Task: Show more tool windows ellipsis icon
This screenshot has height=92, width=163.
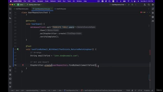Action: click(x=10, y=22)
